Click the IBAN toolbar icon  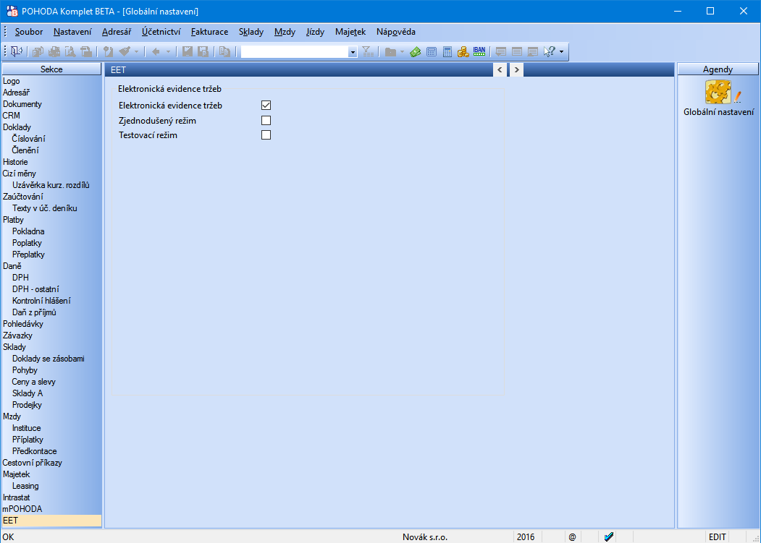[479, 51]
